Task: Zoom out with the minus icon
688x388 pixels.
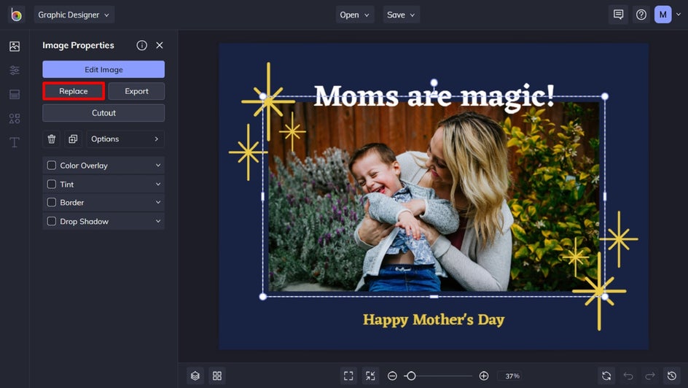Action: 392,376
